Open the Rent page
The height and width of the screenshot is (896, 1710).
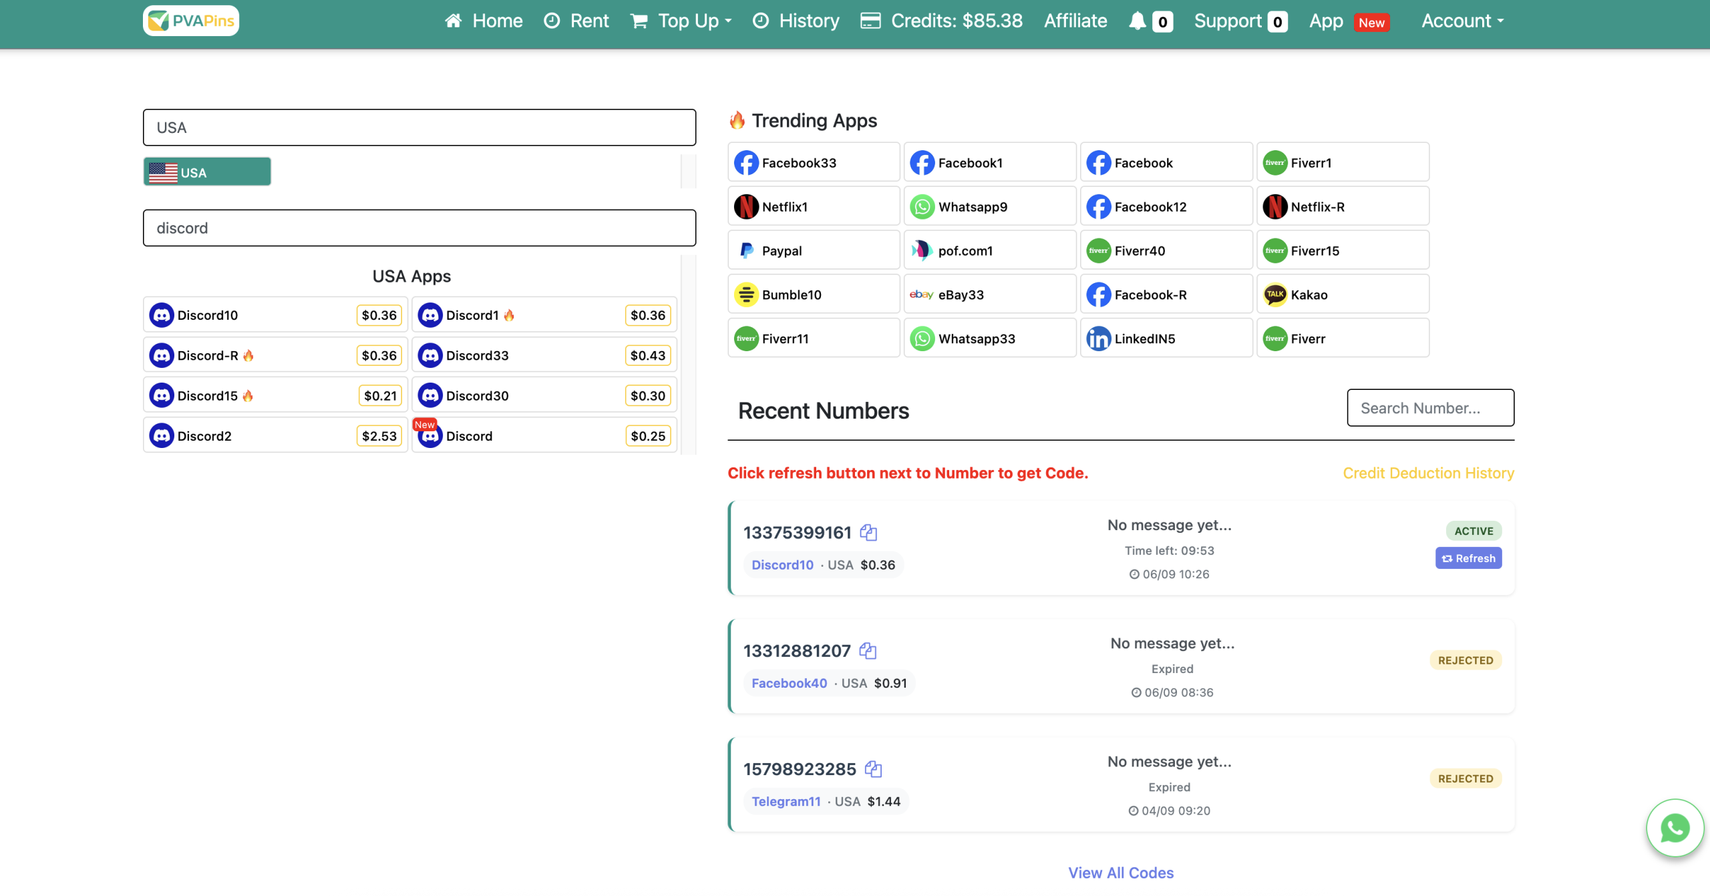coord(576,21)
